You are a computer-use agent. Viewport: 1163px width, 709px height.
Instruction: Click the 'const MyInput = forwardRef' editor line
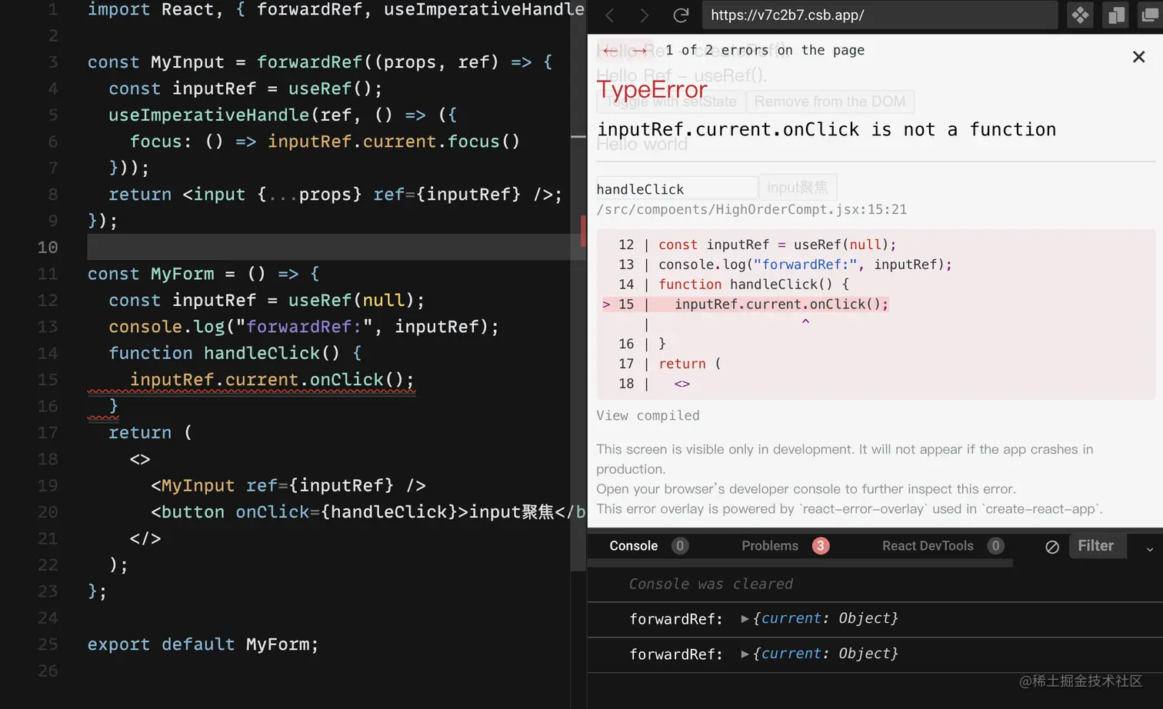point(320,62)
